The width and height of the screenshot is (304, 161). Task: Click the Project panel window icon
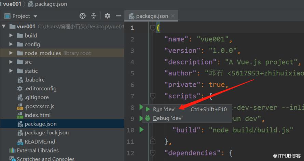click(x=8, y=16)
